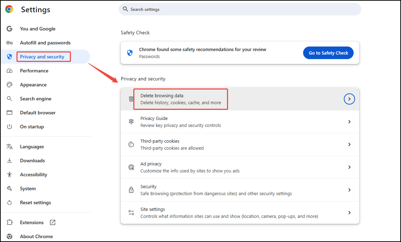This screenshot has width=401, height=242.
Task: Click the speedometer icon for Performance
Action: pyautogui.click(x=9, y=71)
